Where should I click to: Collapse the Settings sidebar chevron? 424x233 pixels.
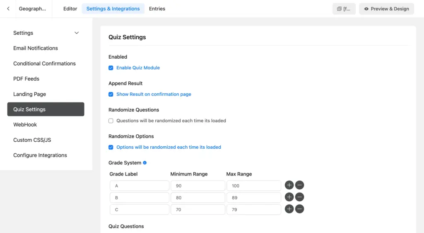pyautogui.click(x=77, y=33)
